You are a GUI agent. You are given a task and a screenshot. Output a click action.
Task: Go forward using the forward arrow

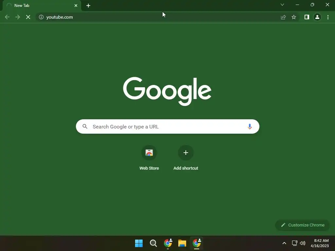18,17
